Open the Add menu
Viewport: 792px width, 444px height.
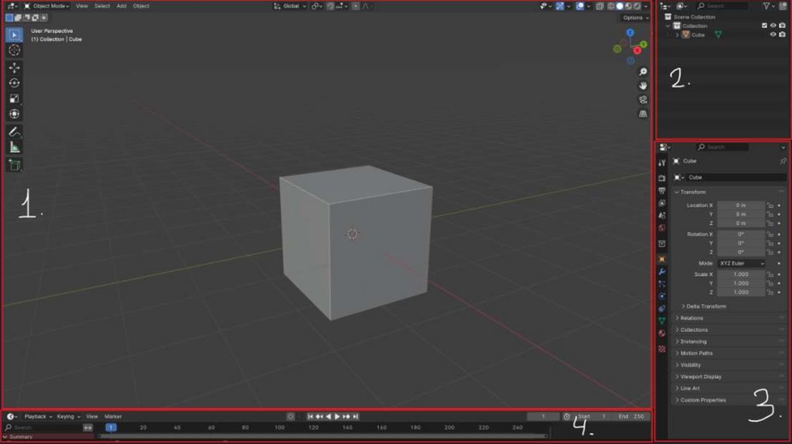(x=121, y=6)
